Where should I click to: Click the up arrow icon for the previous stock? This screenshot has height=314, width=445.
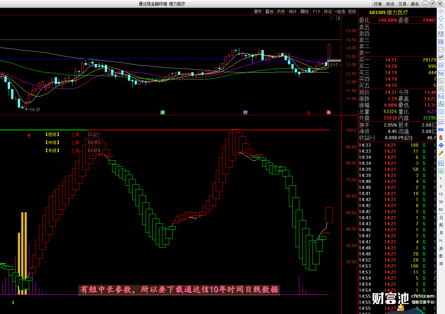441,19
